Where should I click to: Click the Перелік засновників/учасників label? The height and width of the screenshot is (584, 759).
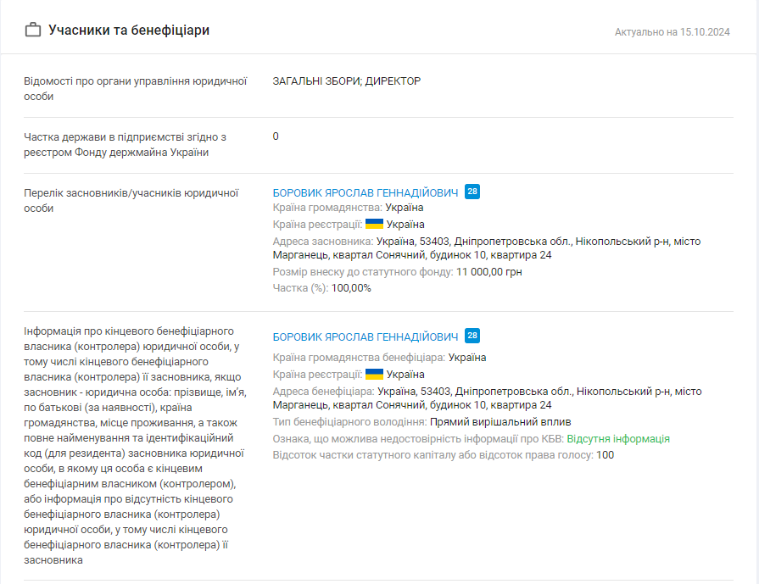point(131,200)
